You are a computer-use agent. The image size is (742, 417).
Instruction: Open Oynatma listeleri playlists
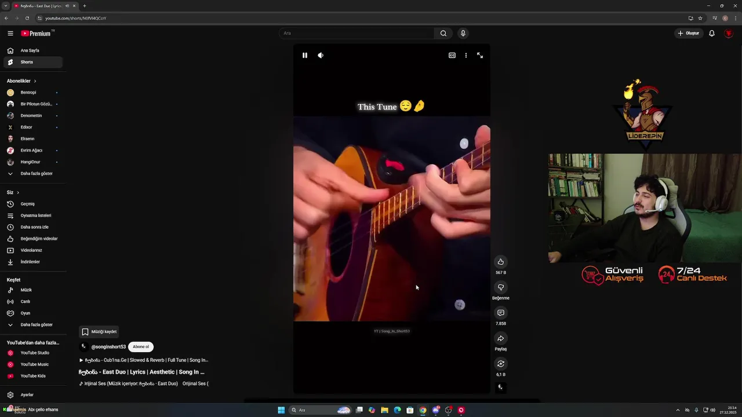coord(32,215)
